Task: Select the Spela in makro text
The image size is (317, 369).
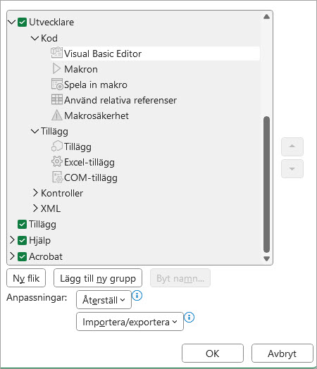Action: 96,85
